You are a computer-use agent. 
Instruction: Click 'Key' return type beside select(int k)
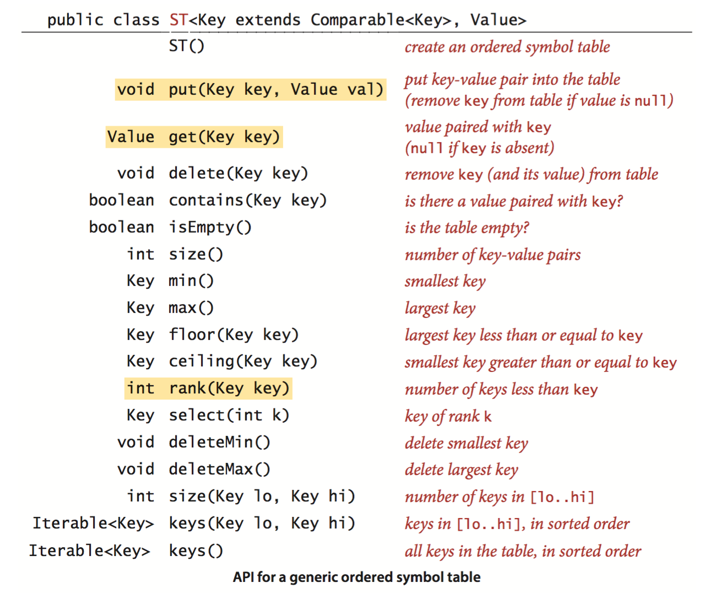140,415
